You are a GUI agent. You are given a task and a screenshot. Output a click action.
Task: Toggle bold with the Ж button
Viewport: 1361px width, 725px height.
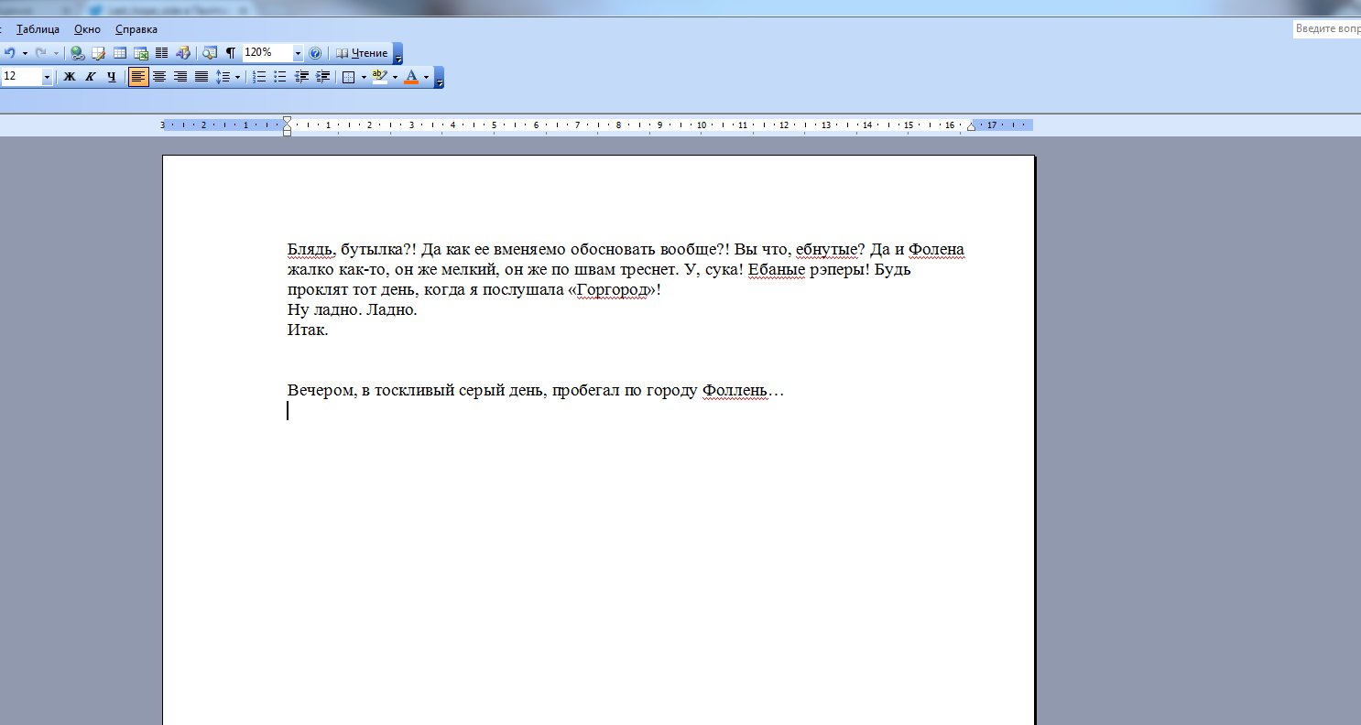pyautogui.click(x=69, y=77)
